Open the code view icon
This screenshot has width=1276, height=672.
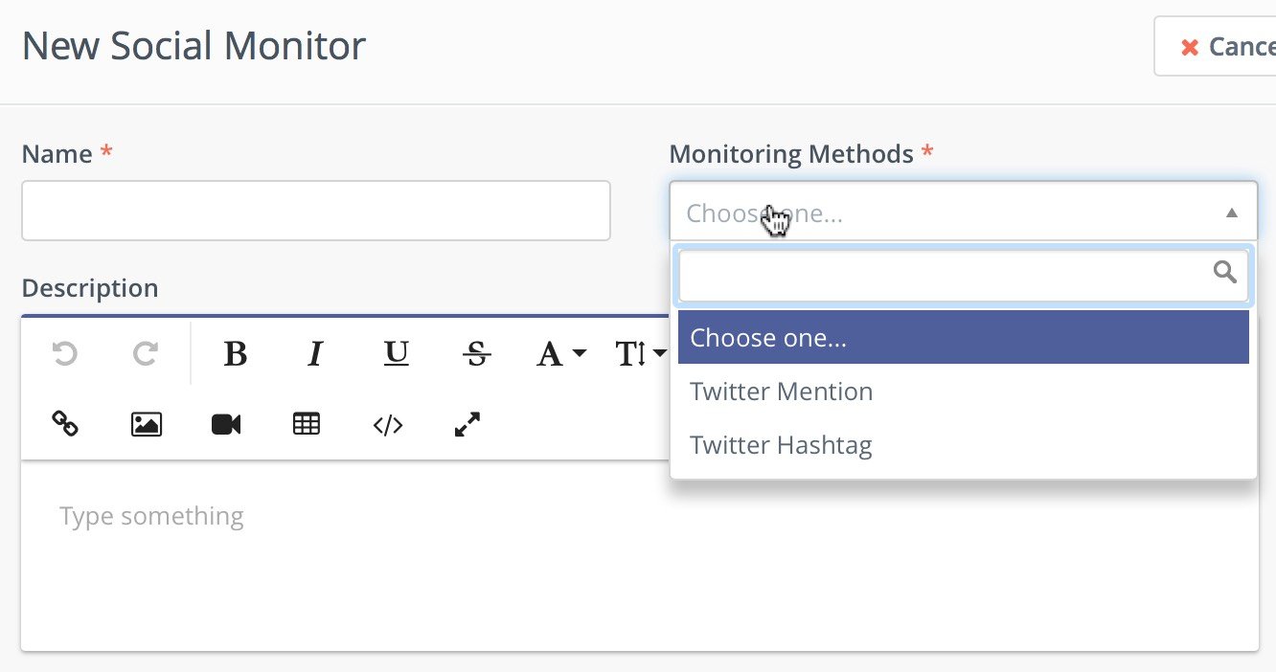point(387,424)
